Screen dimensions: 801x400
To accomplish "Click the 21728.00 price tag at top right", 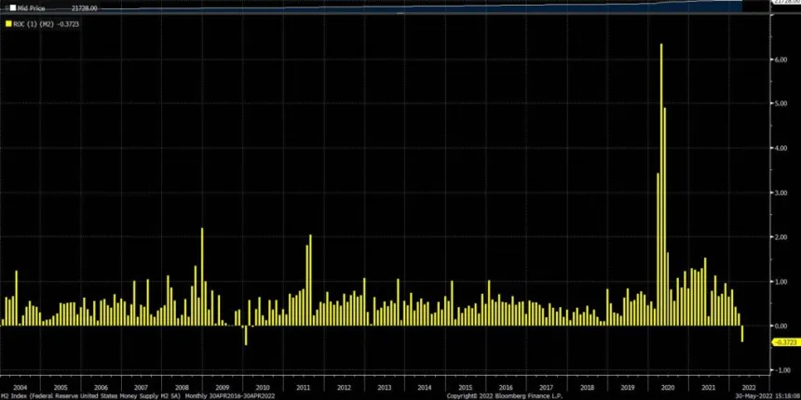I will pyautogui.click(x=785, y=4).
